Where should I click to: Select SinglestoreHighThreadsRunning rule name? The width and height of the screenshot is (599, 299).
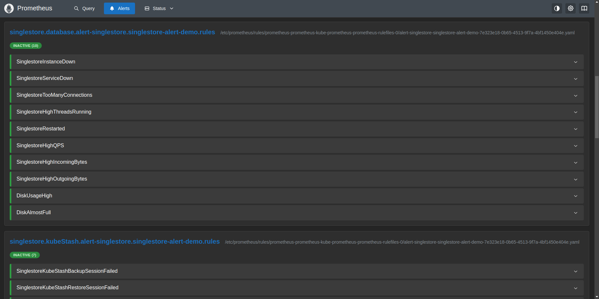(x=54, y=112)
